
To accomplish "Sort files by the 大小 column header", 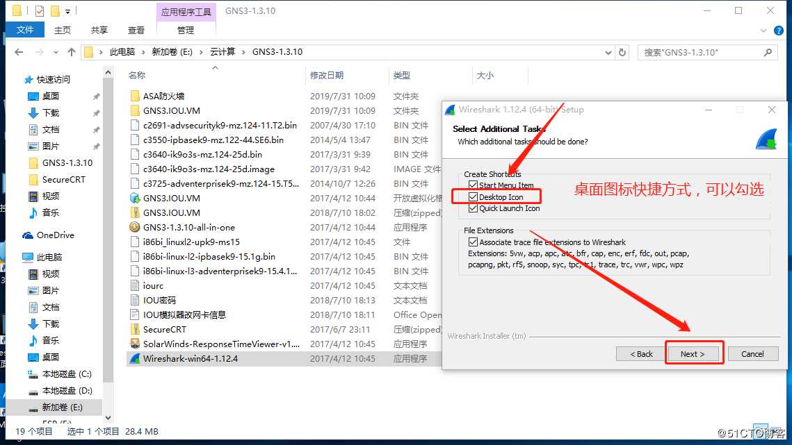I will click(485, 75).
